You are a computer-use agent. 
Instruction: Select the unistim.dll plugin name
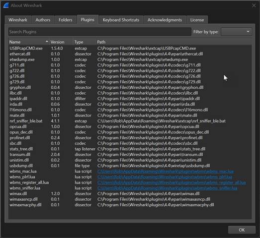tap(19, 160)
